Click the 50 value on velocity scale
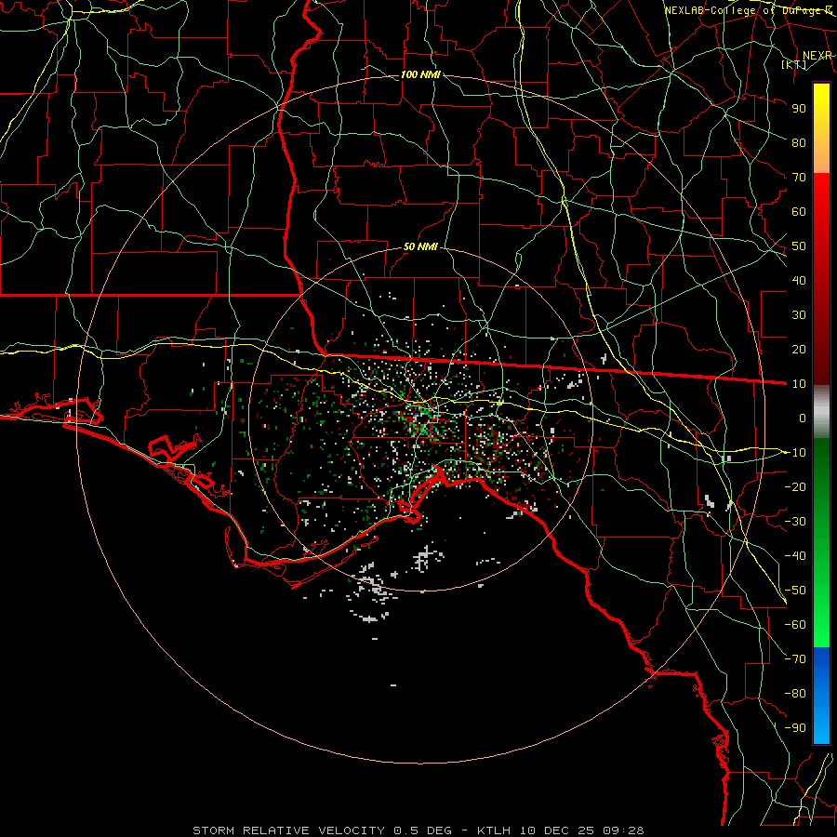The height and width of the screenshot is (837, 837). tap(799, 246)
